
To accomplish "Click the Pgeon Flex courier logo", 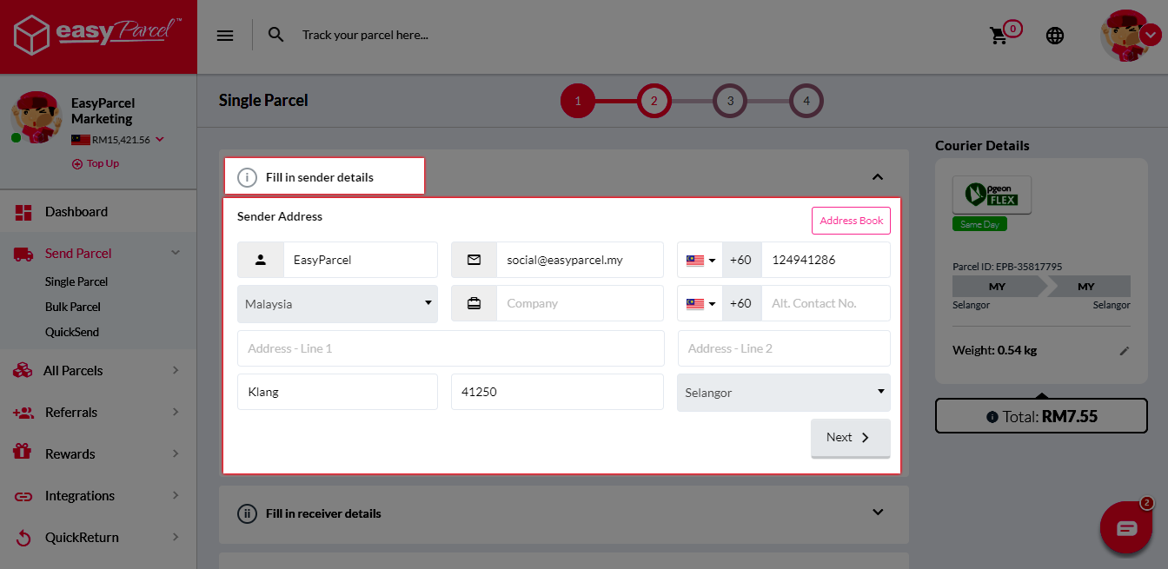I will tap(992, 195).
